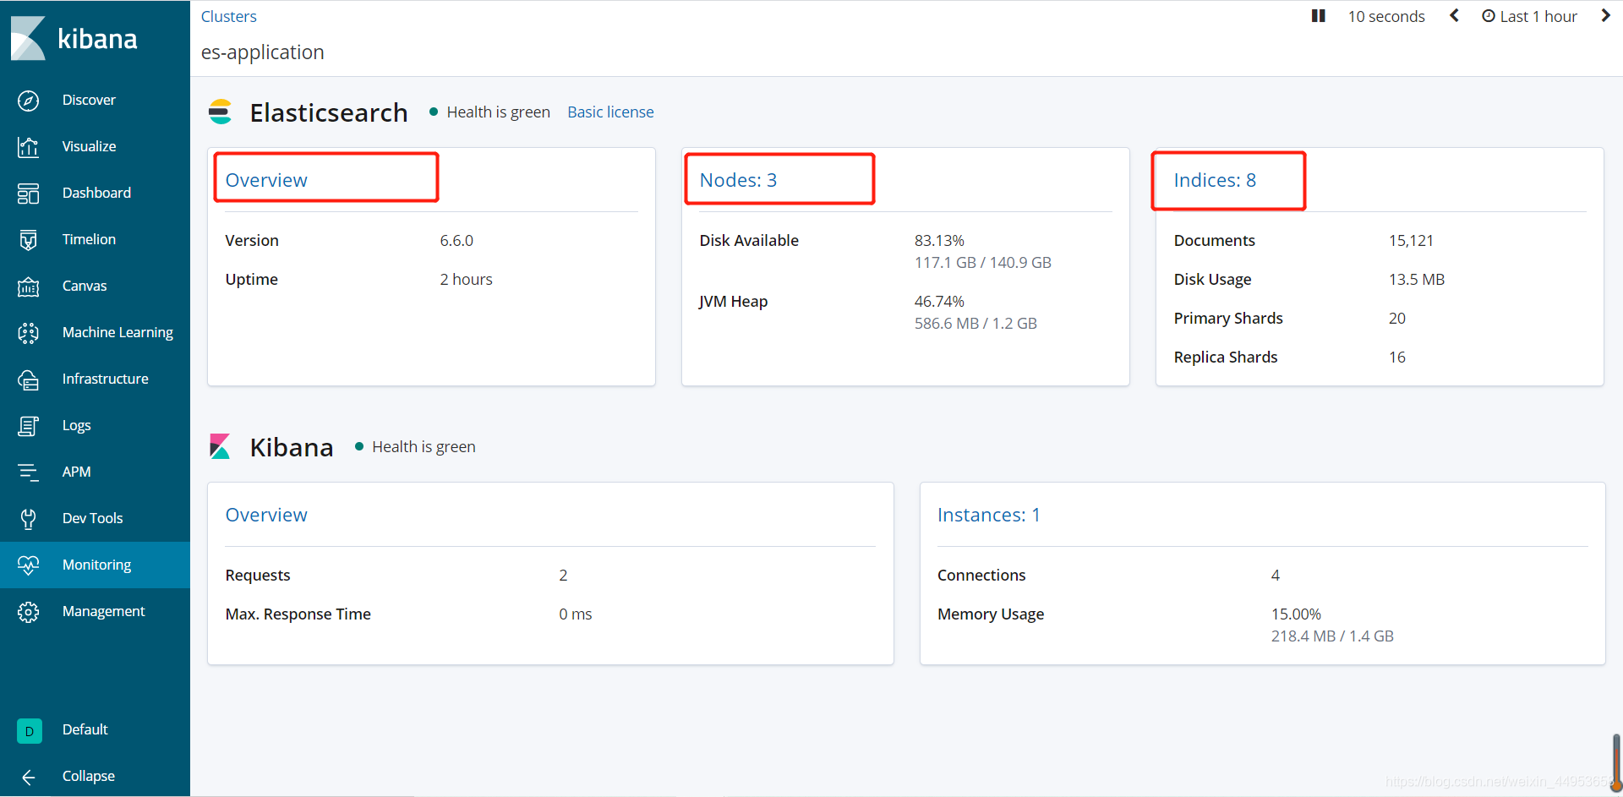Open Logs via document icon
The image size is (1623, 797).
pyautogui.click(x=28, y=426)
